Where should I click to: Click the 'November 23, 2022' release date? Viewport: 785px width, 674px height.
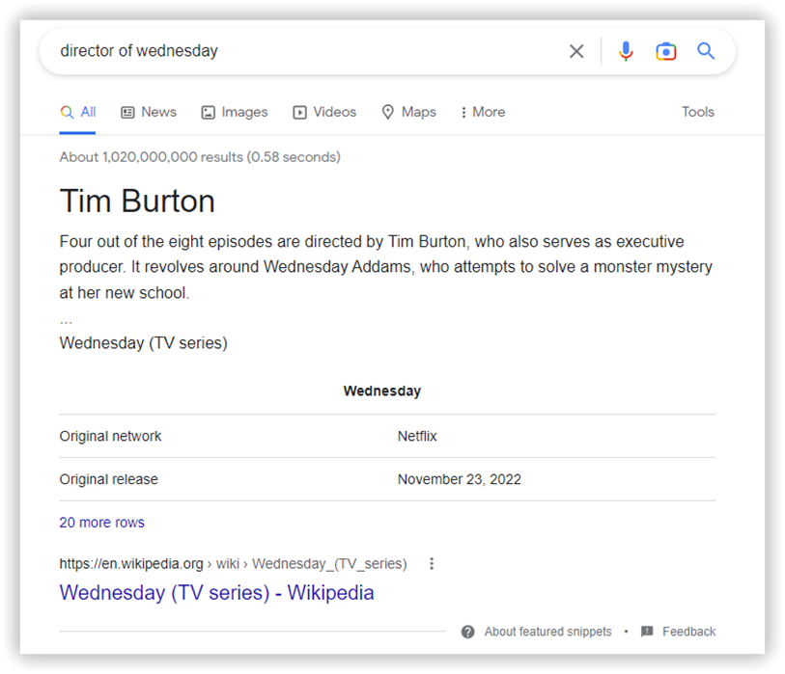[x=459, y=479]
